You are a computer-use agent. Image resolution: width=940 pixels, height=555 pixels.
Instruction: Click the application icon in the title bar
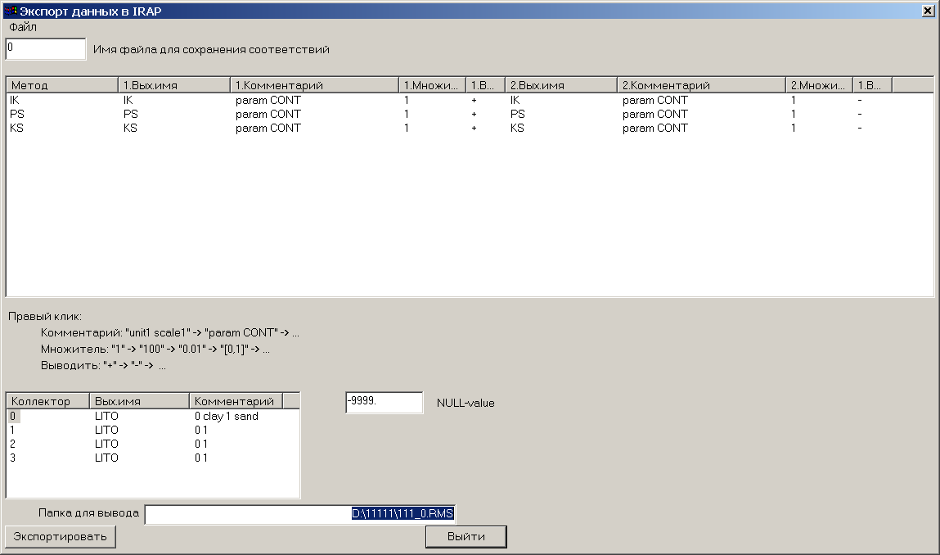click(x=10, y=11)
